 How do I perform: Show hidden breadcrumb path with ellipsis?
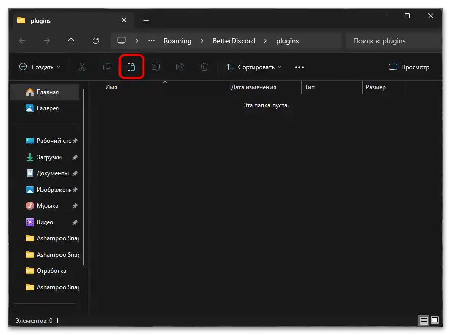[152, 41]
